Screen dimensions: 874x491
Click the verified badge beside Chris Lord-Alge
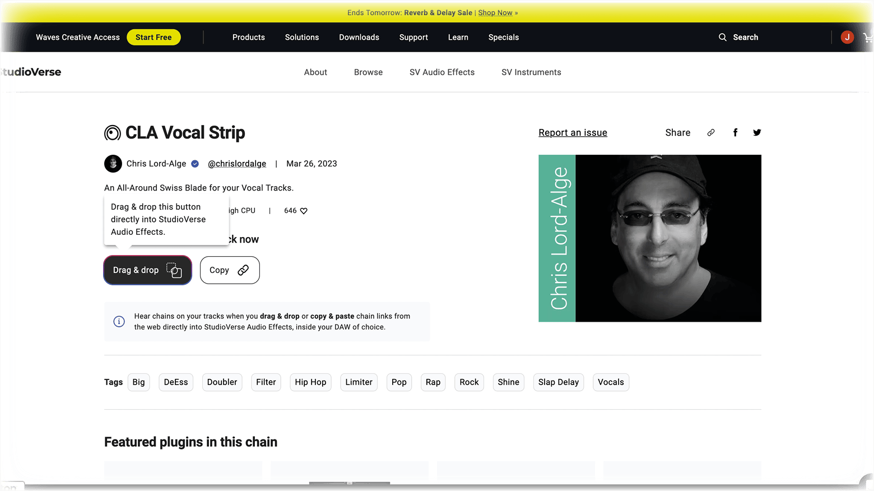195,164
